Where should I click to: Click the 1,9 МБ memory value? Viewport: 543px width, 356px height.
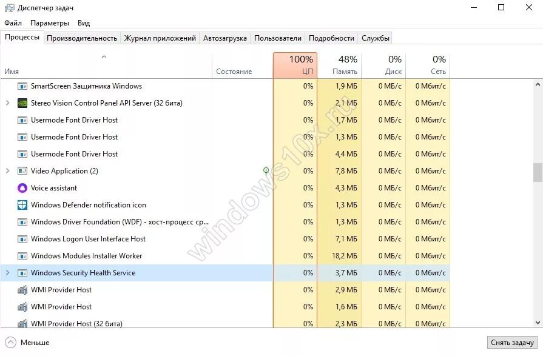tap(346, 86)
